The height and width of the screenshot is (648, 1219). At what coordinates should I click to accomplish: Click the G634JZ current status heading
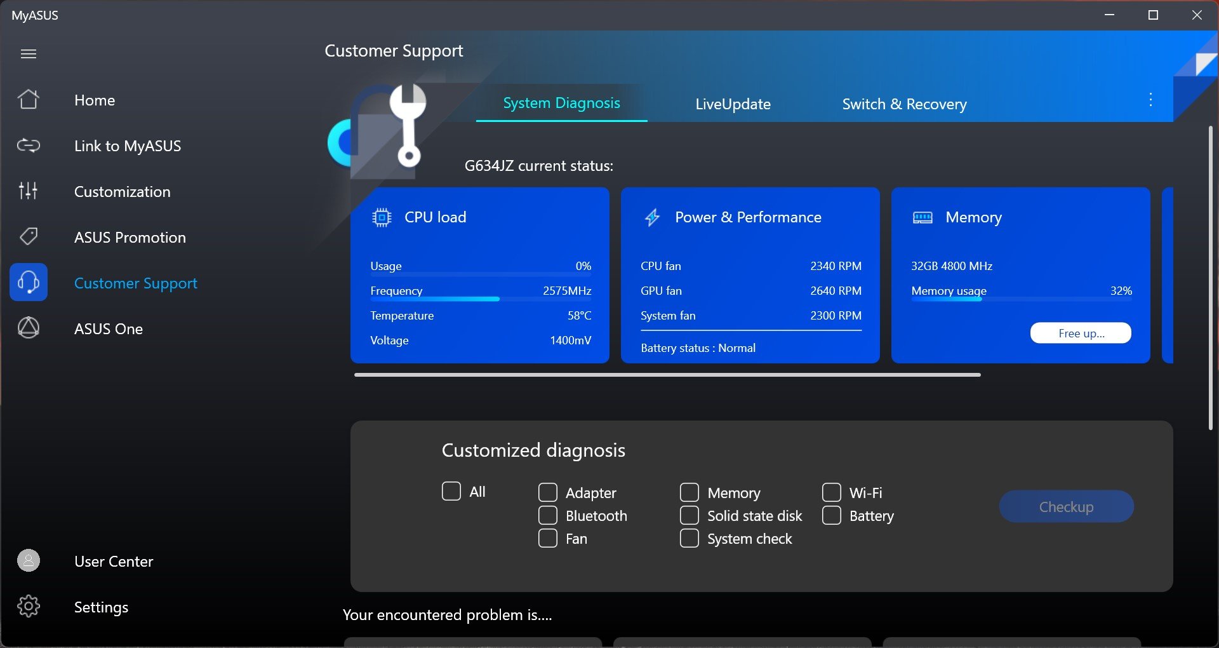pyautogui.click(x=538, y=166)
